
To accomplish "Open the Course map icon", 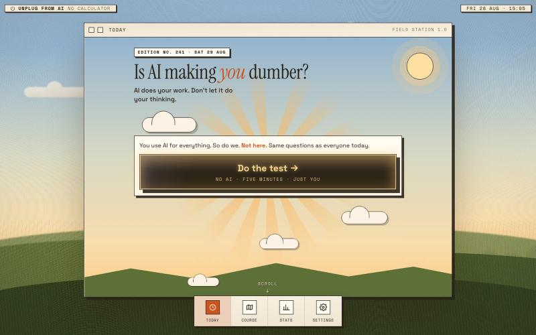I will (x=249, y=308).
